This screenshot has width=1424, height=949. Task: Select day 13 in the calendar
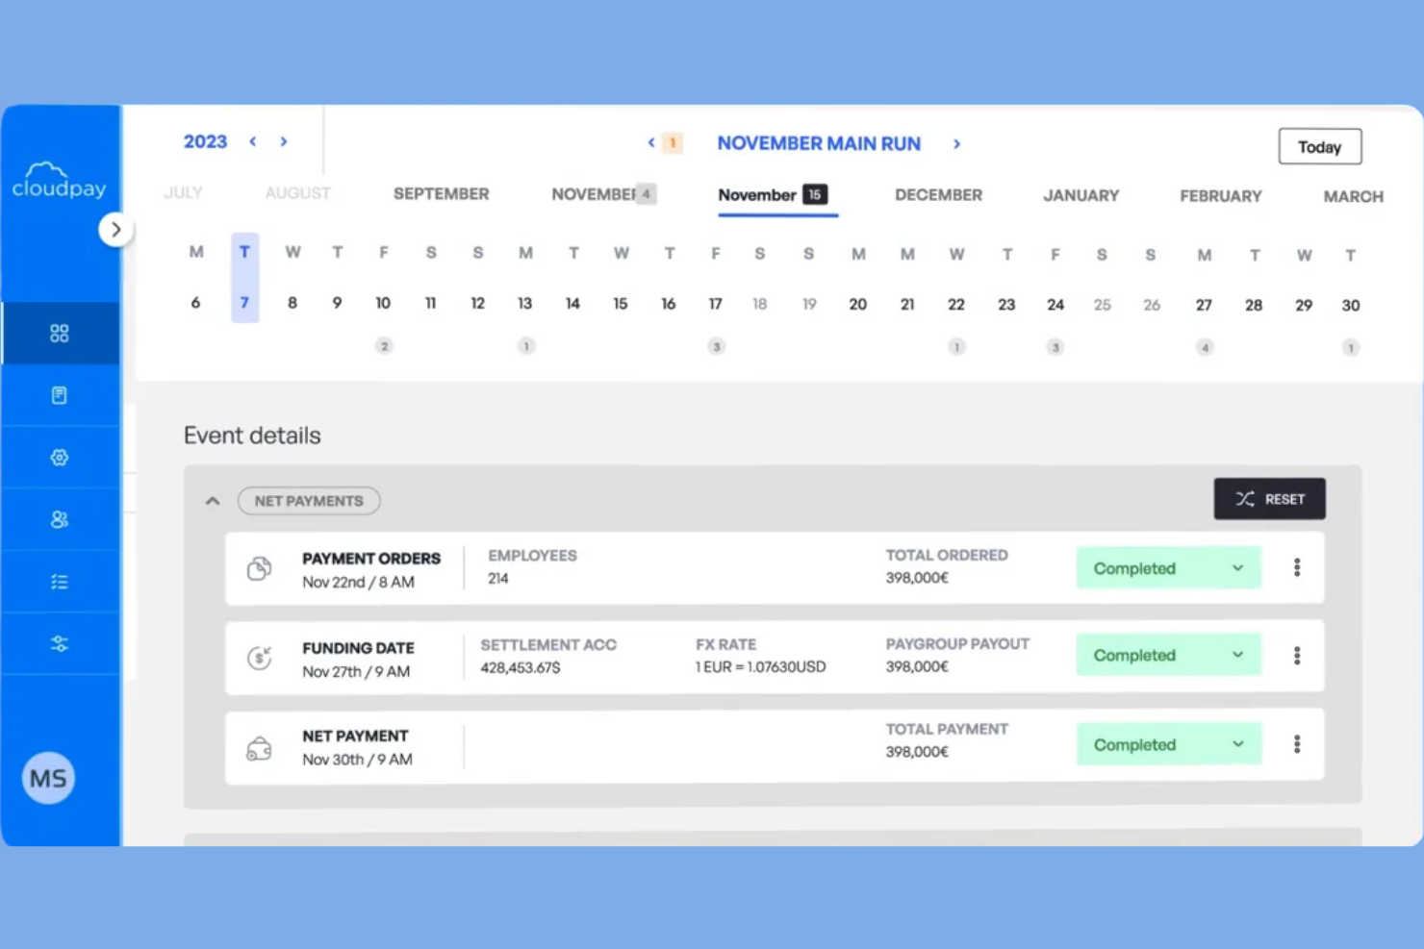(x=524, y=304)
